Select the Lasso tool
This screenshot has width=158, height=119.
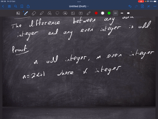[x=57, y=13]
